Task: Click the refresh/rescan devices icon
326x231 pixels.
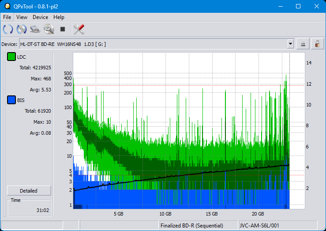Action: tap(8, 29)
